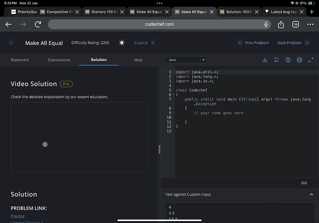Viewport: 319px width, 223px height.
Task: Close the Latest bug rep tab
Action: coord(302,12)
